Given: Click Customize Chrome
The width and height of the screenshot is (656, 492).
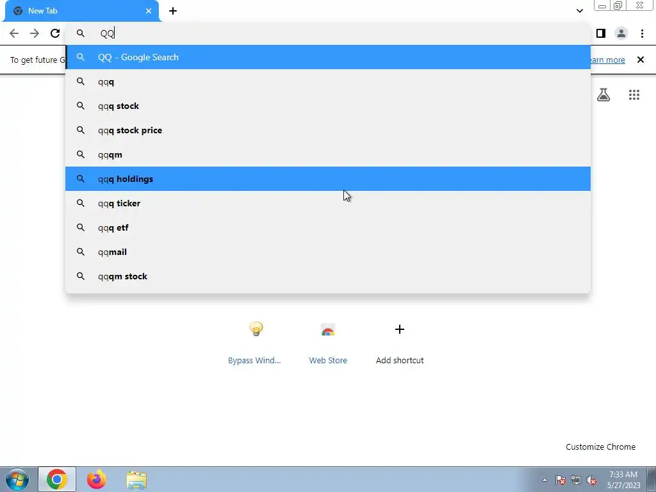Looking at the screenshot, I should coord(600,447).
